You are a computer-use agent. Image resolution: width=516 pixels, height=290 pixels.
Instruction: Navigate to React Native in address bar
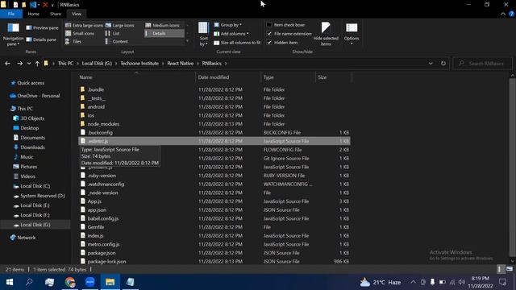[x=180, y=64]
